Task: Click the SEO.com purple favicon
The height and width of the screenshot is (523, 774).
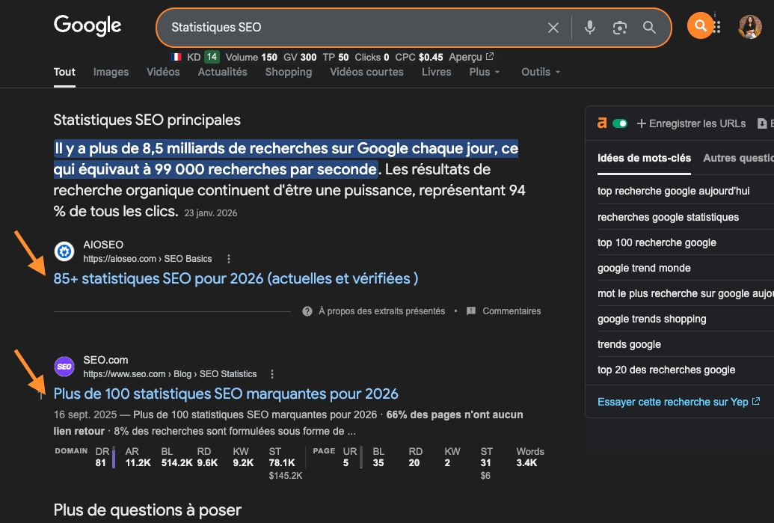Action: [x=64, y=367]
